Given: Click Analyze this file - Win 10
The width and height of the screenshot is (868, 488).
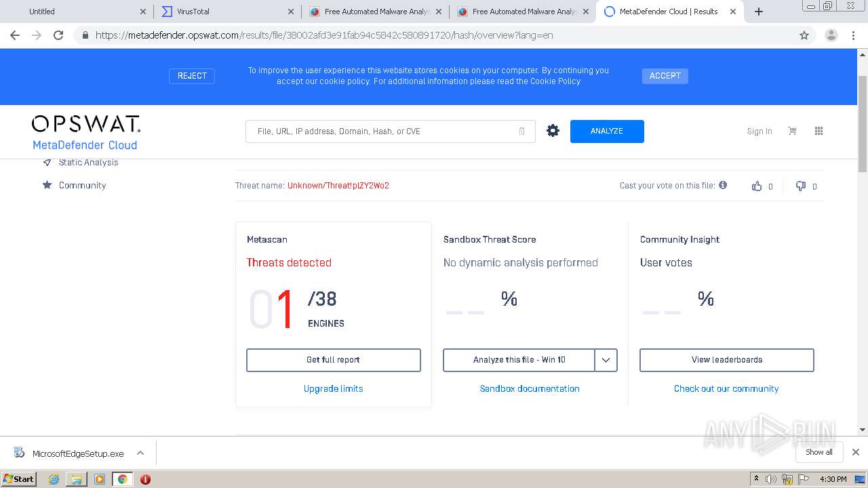Looking at the screenshot, I should tap(519, 360).
